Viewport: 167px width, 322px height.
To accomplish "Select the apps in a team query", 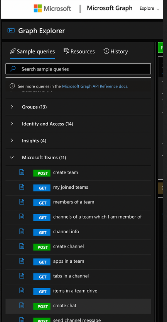I will tap(69, 261).
